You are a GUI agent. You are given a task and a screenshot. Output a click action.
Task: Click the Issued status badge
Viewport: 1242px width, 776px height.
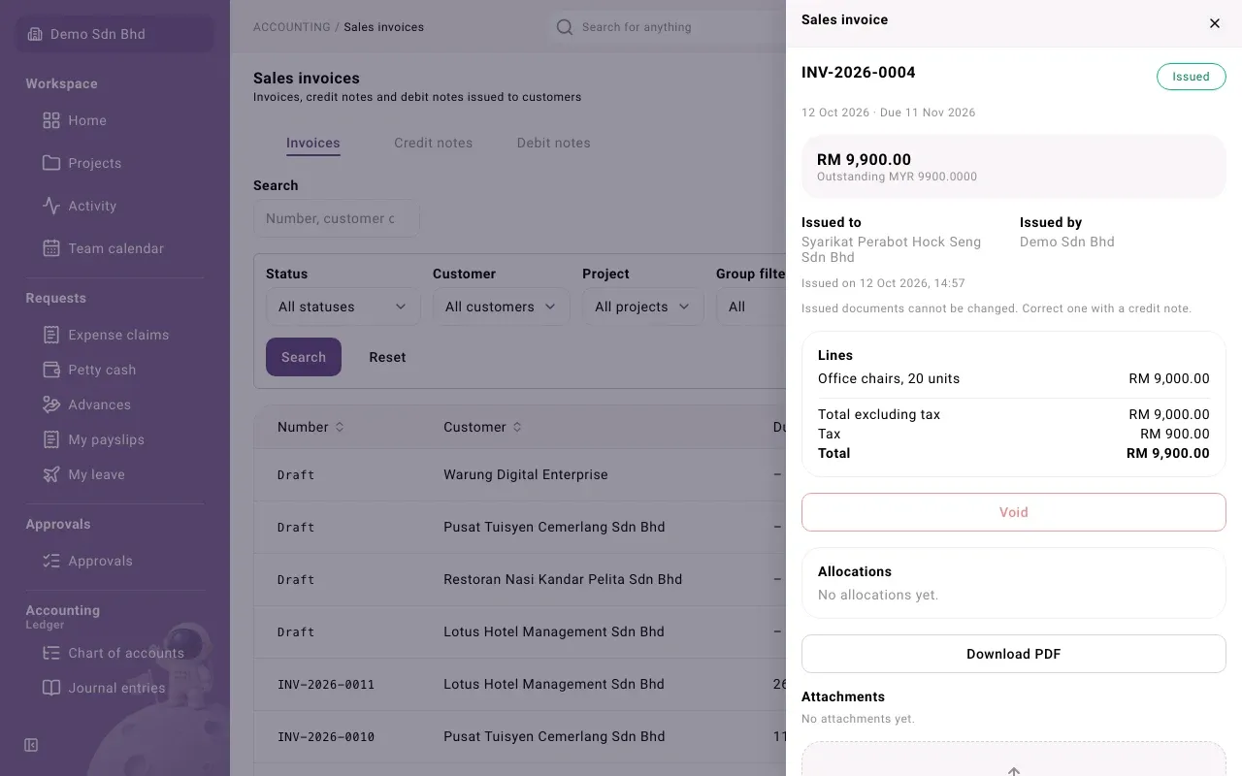click(x=1191, y=77)
